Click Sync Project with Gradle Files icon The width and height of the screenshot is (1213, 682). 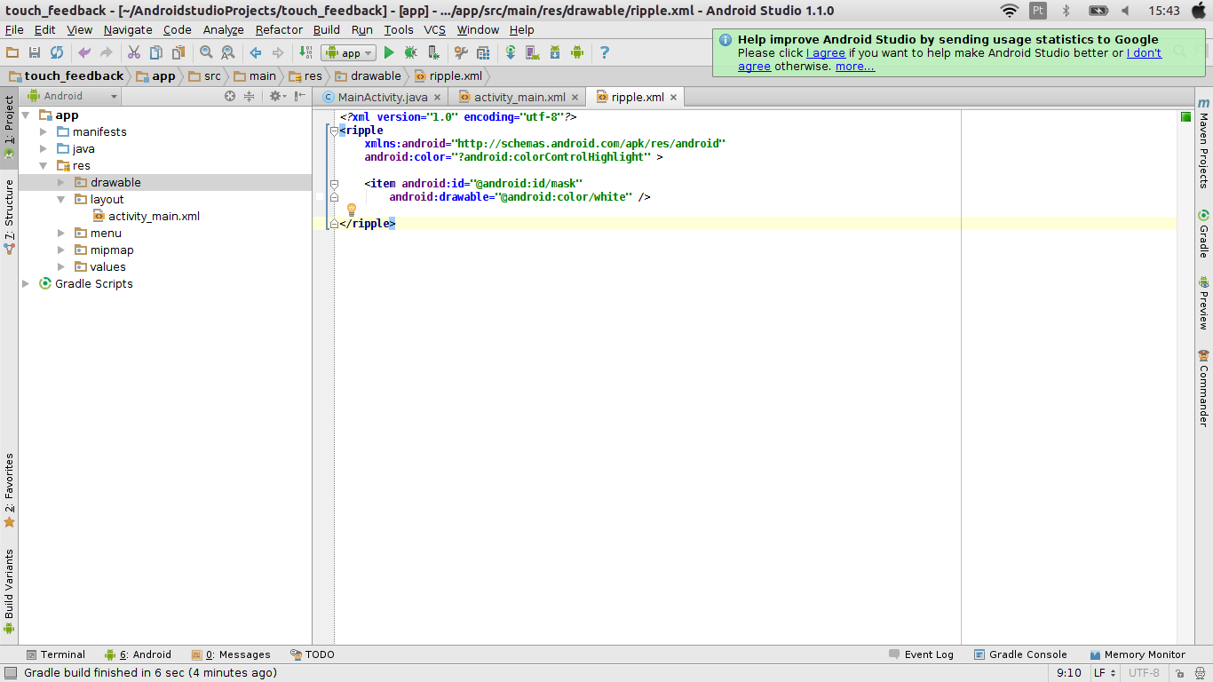pyautogui.click(x=511, y=53)
